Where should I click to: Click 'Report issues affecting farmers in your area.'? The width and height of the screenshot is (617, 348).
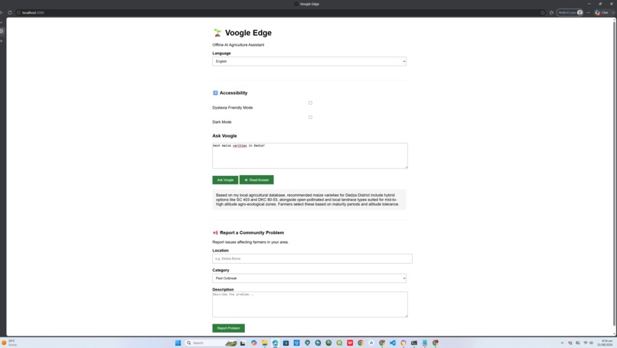coord(250,242)
